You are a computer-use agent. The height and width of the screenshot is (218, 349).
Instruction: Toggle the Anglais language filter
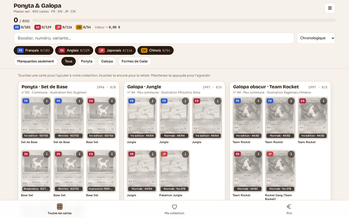pyautogui.click(x=74, y=50)
